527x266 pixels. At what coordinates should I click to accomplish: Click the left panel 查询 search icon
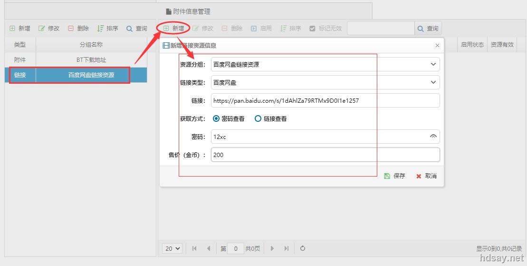coord(129,29)
